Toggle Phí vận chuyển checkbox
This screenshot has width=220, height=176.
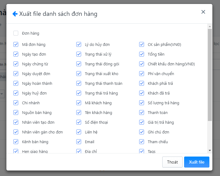(x=142, y=74)
